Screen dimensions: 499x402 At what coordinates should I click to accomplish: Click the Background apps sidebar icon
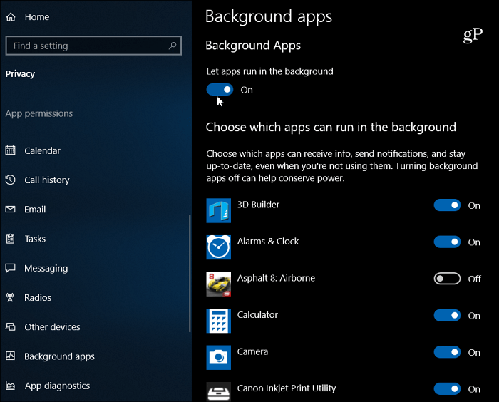(x=10, y=356)
